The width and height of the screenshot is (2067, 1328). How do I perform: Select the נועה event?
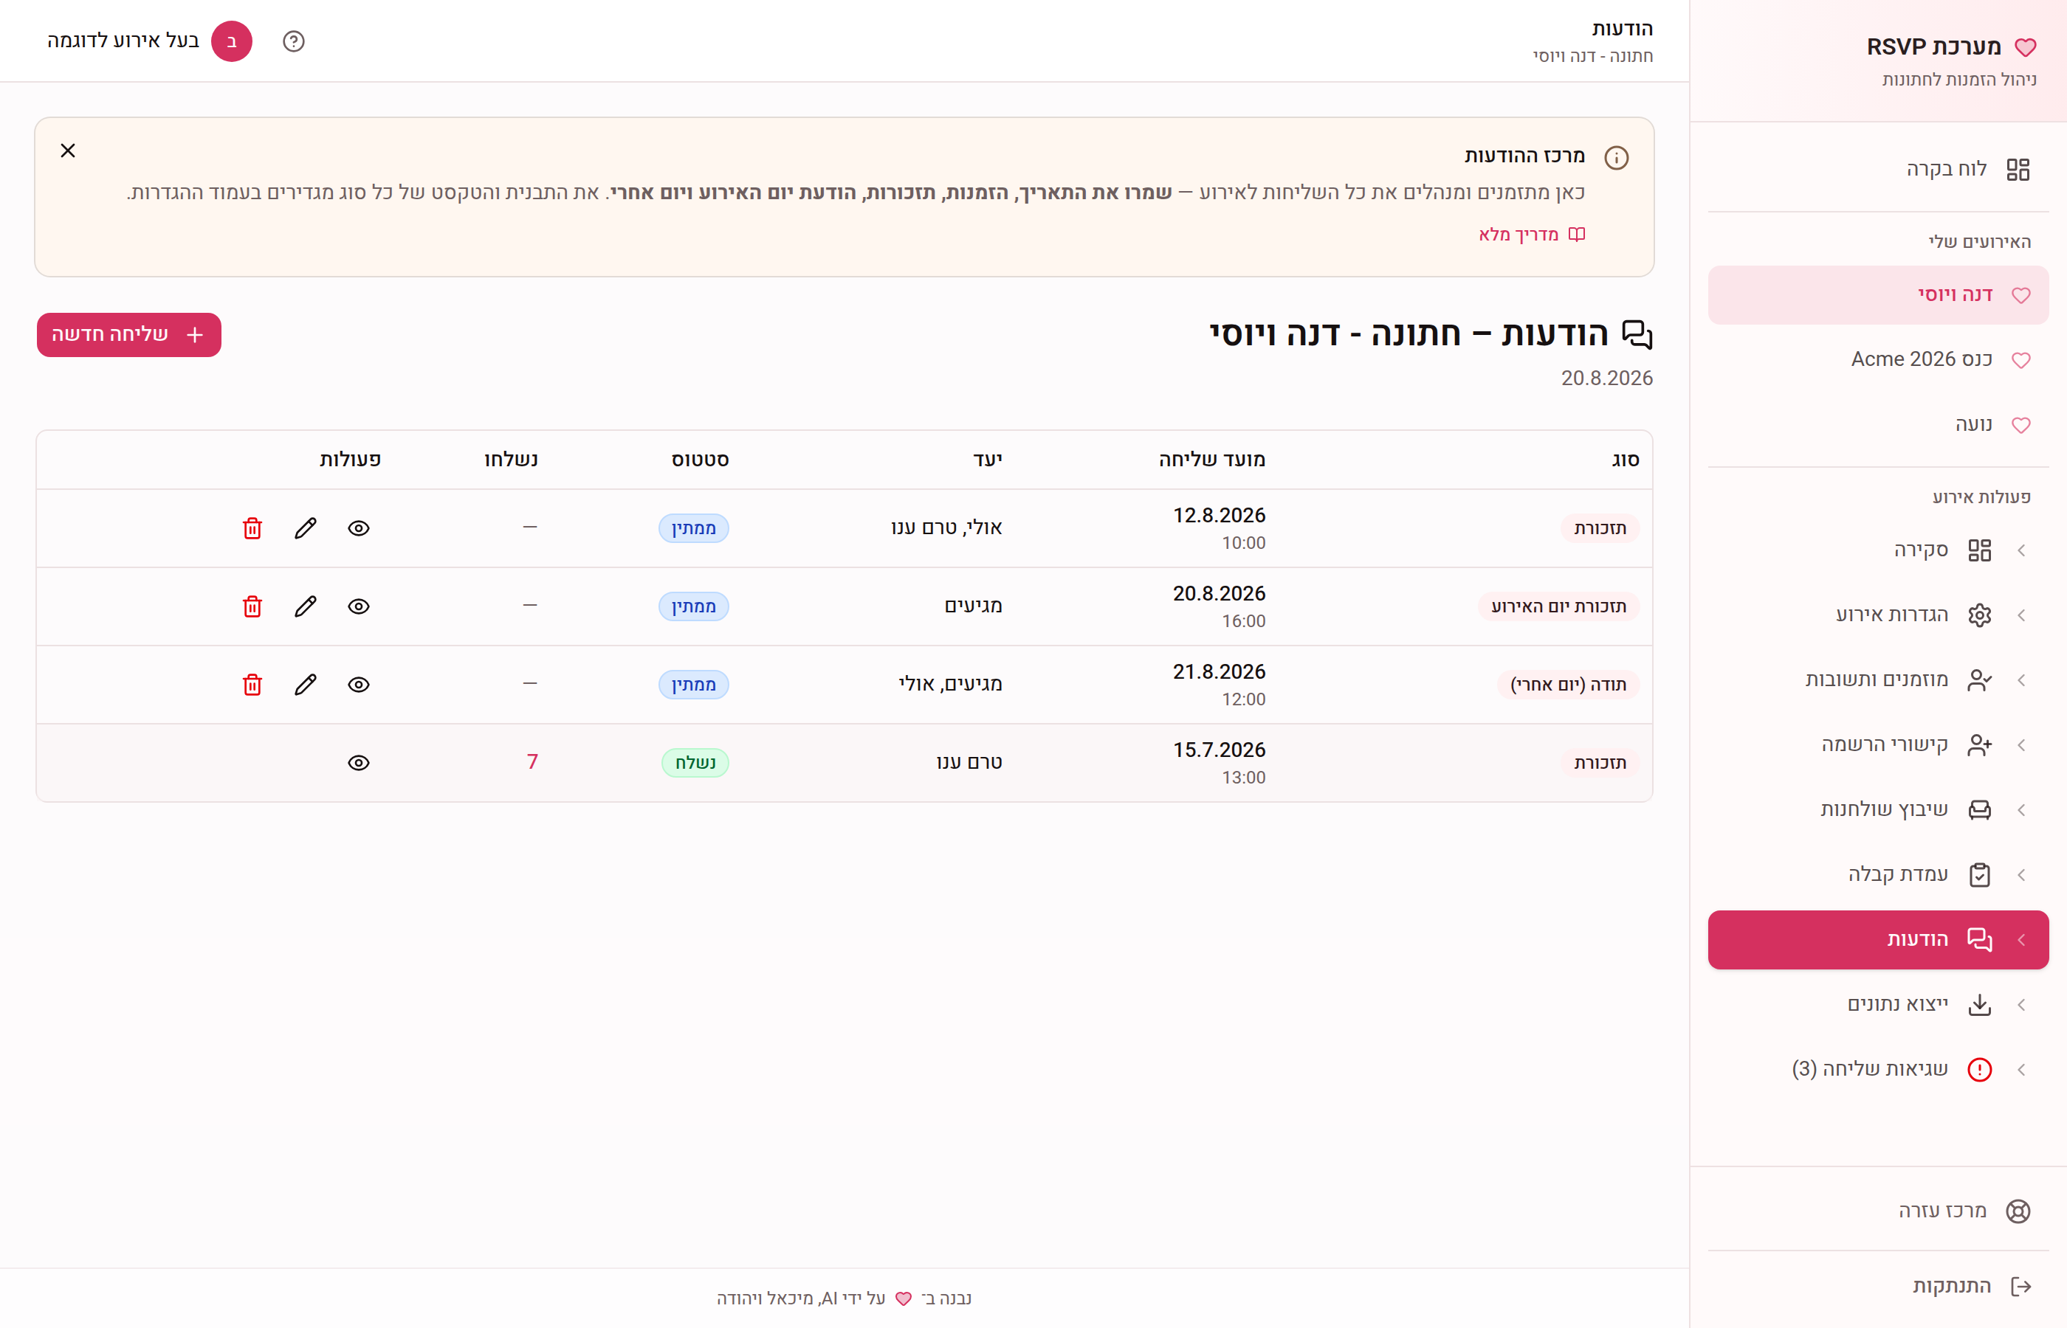tap(1879, 424)
